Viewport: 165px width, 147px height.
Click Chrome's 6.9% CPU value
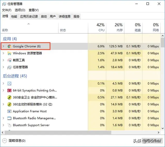(101, 46)
